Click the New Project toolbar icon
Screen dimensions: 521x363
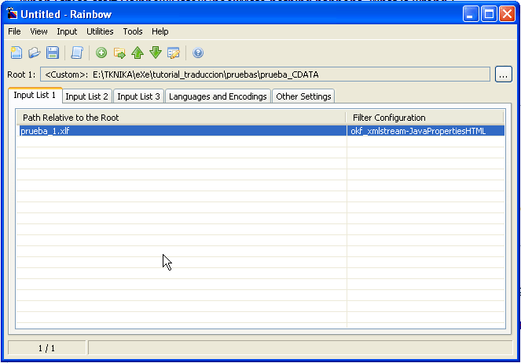16,53
